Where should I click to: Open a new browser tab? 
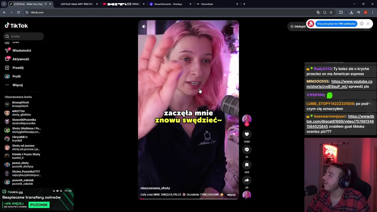pyautogui.click(x=244, y=4)
